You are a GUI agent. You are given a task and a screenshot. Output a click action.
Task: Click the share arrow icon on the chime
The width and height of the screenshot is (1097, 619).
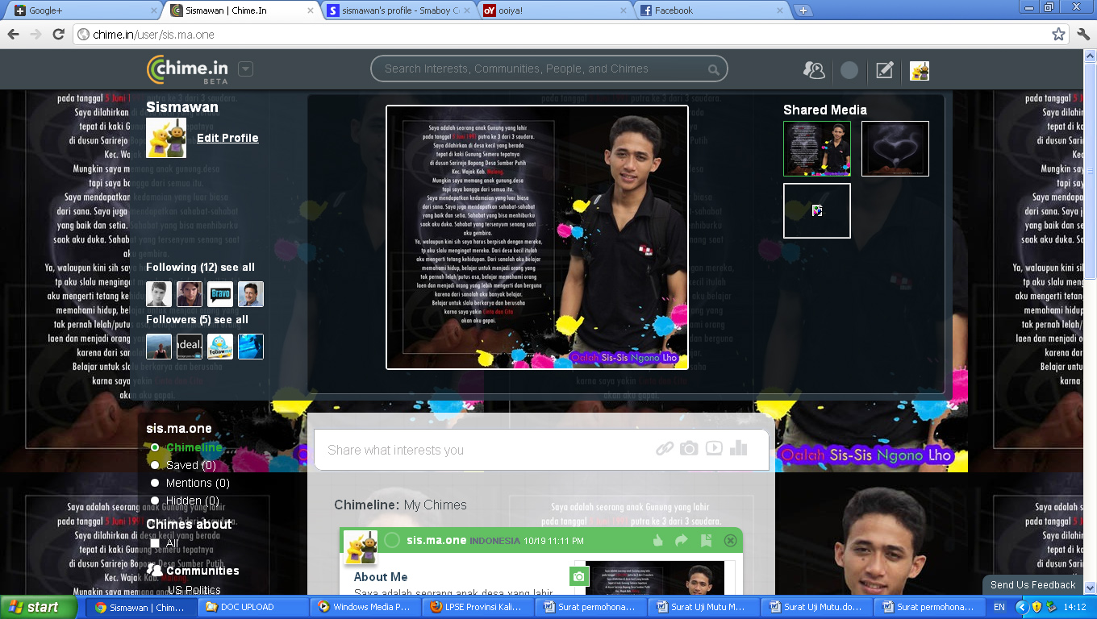[x=682, y=540]
